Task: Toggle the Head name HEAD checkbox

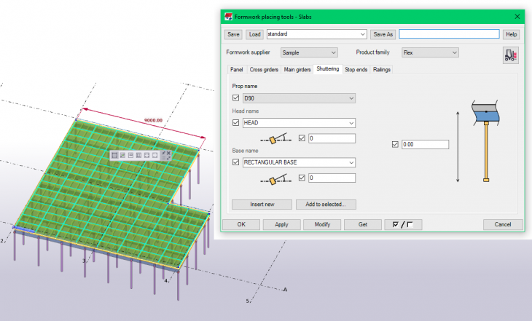Action: (x=236, y=122)
